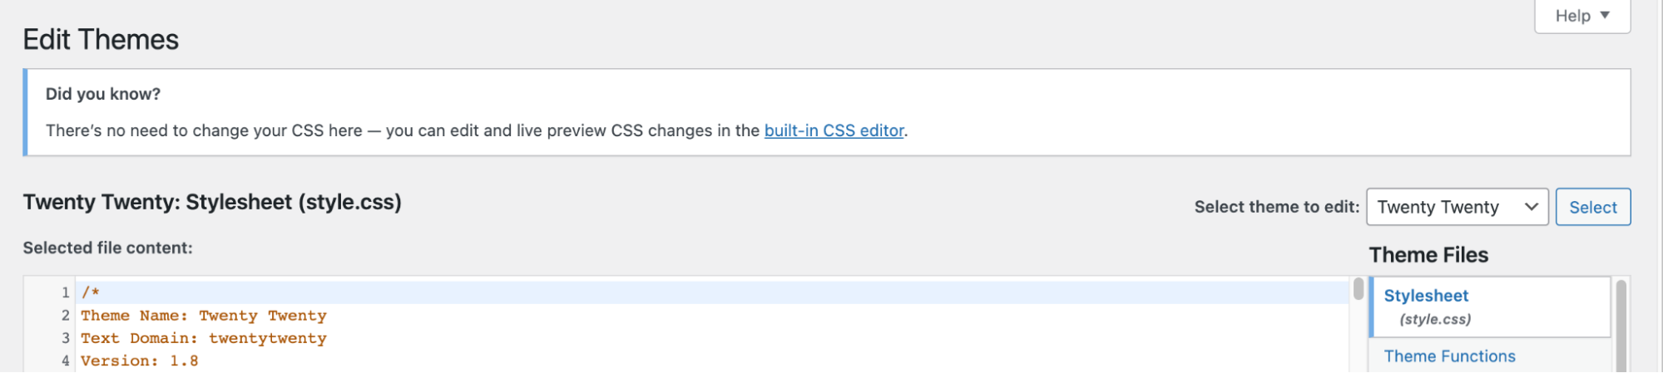Click the chevron in theme selector
Image resolution: width=1663 pixels, height=373 pixels.
(x=1531, y=207)
